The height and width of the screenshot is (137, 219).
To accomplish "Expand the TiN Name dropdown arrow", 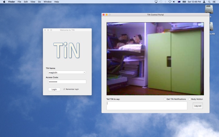I will tap(84, 72).
